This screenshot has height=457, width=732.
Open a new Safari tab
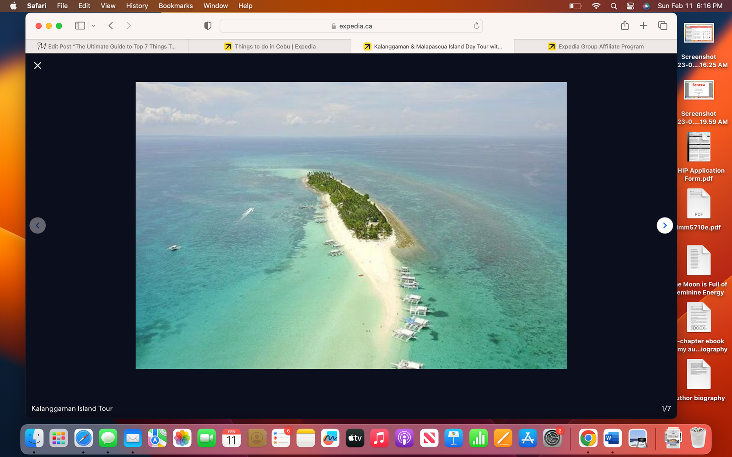click(643, 26)
